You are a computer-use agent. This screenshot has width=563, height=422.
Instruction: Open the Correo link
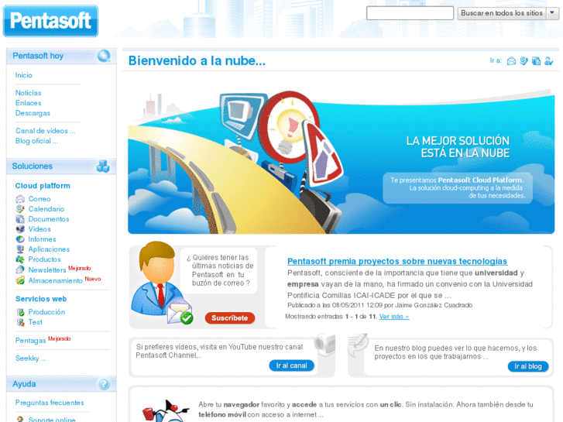(39, 199)
